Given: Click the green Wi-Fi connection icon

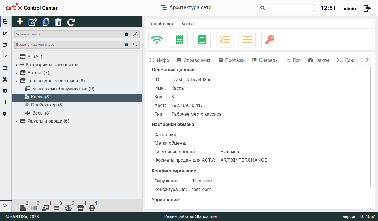Looking at the screenshot, I should (x=157, y=40).
